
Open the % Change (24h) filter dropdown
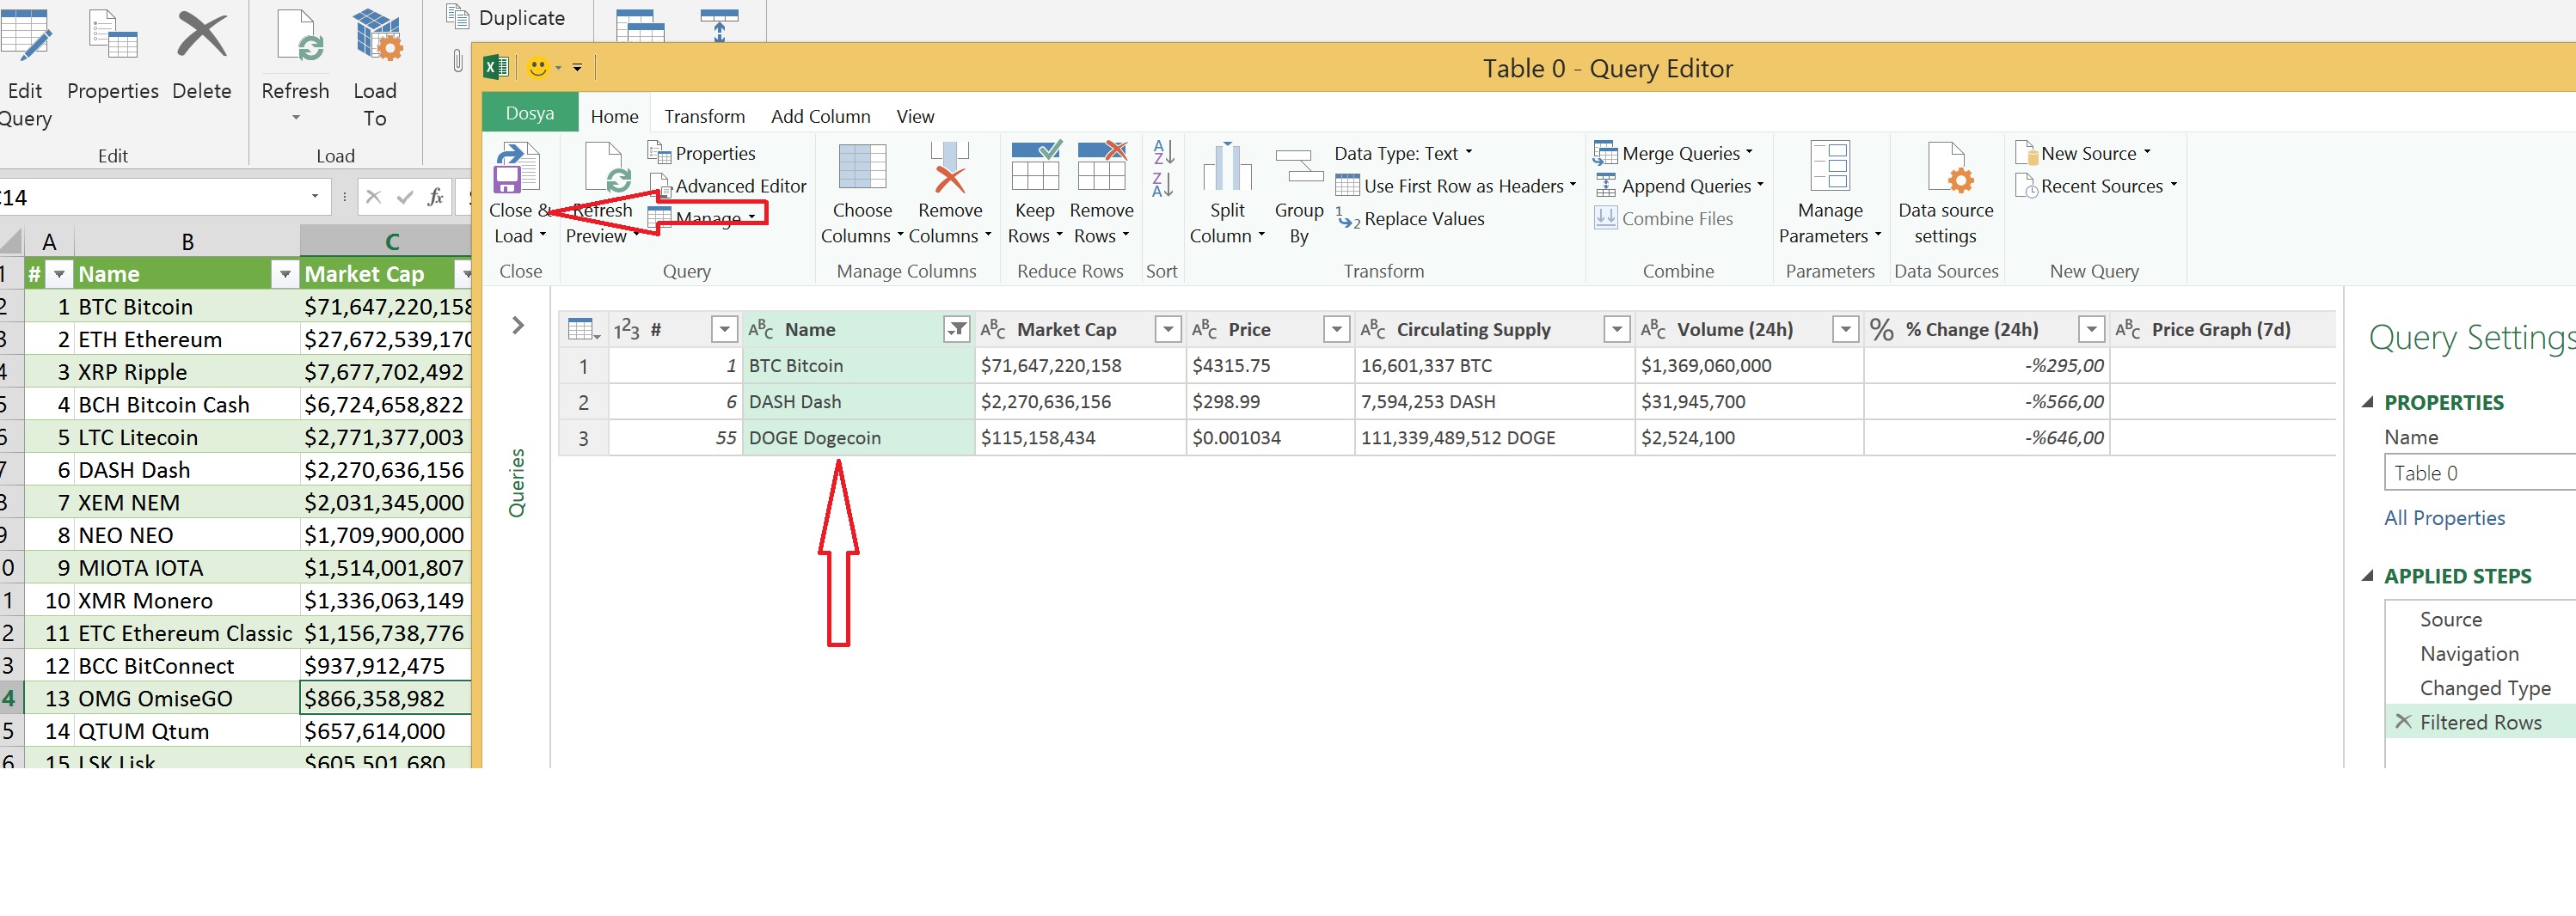point(2091,330)
